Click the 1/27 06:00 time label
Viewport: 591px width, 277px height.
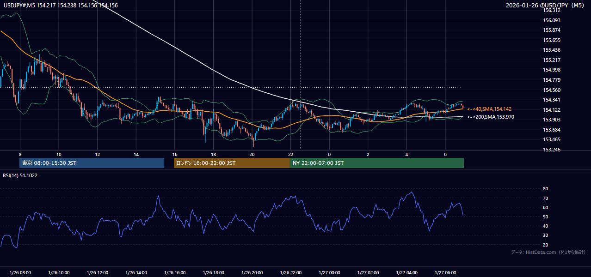coord(445,273)
